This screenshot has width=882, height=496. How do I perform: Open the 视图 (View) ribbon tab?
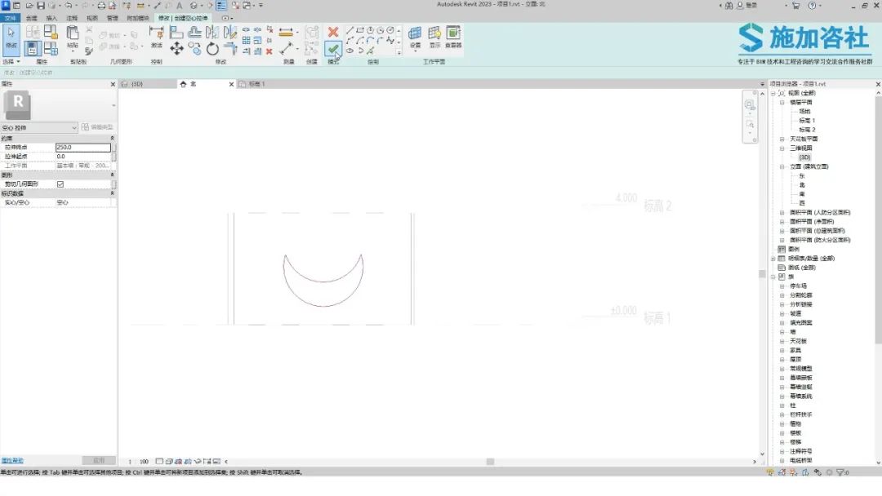[x=92, y=18]
